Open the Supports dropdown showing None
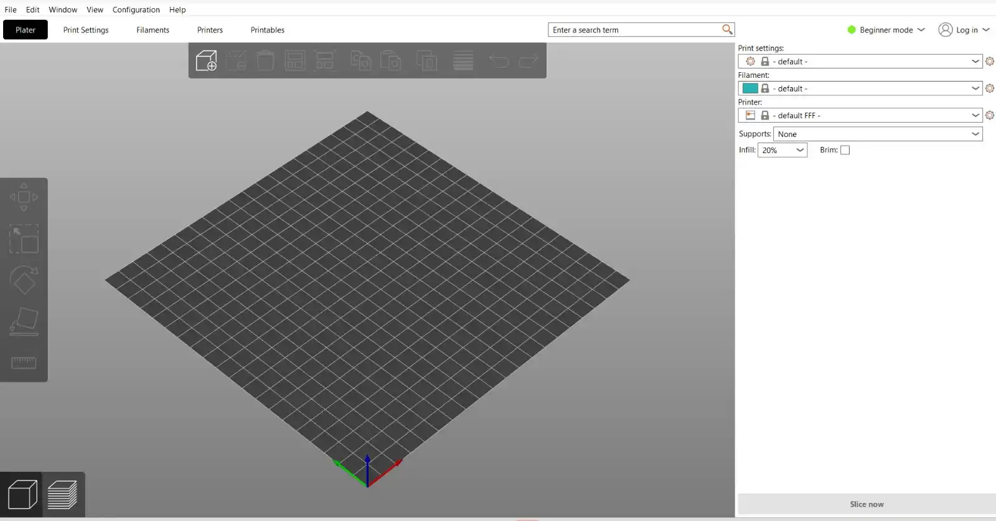 point(878,134)
